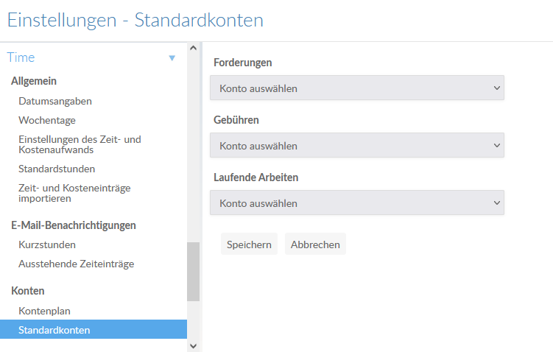Open Wochentage settings

pyautogui.click(x=47, y=120)
